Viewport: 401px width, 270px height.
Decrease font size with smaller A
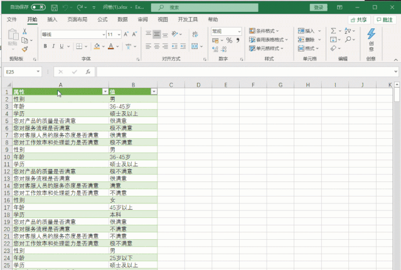(134, 35)
